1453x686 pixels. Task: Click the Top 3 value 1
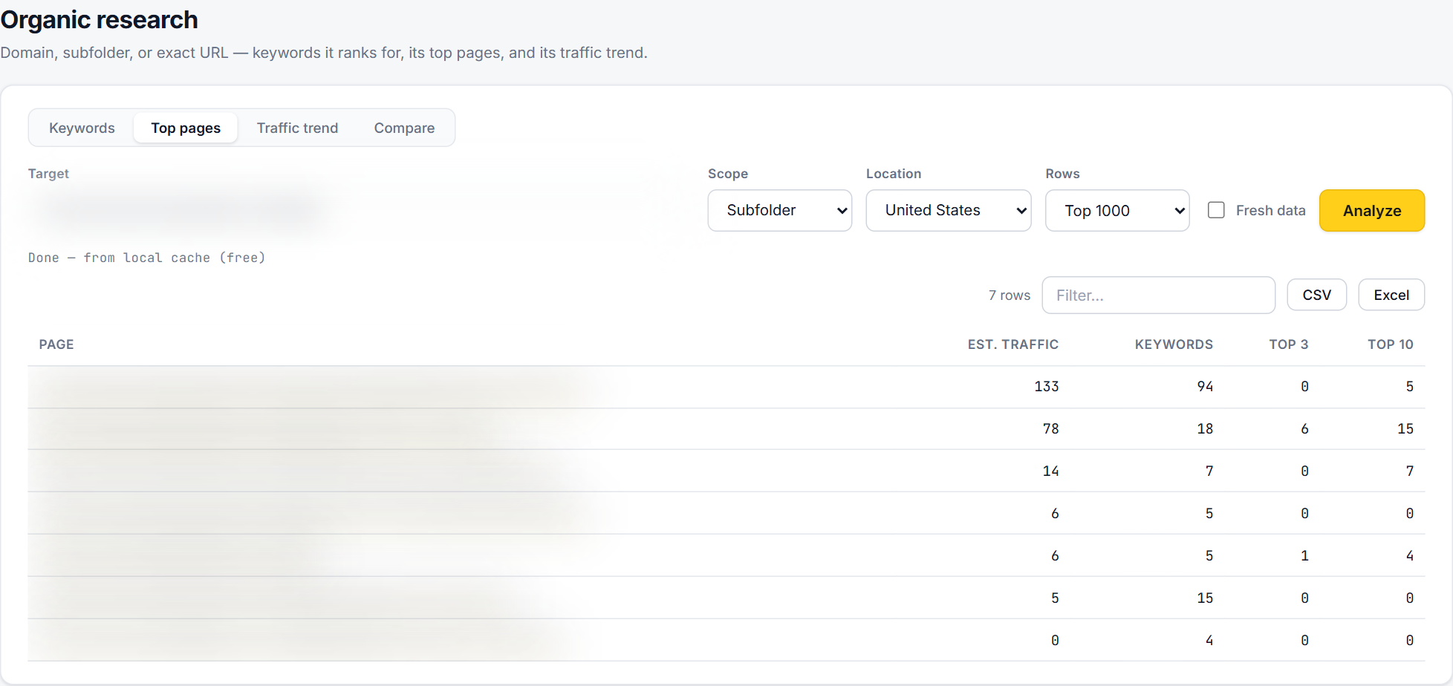click(x=1304, y=555)
